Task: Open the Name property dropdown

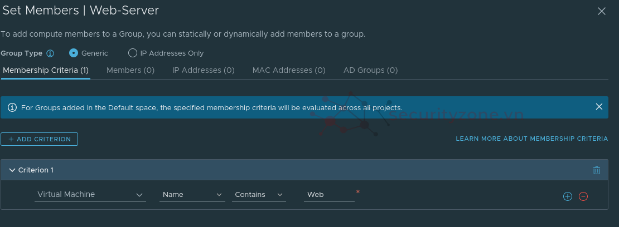Action: tap(192, 195)
